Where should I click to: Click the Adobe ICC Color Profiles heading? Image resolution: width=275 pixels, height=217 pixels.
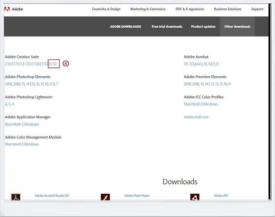point(204,97)
